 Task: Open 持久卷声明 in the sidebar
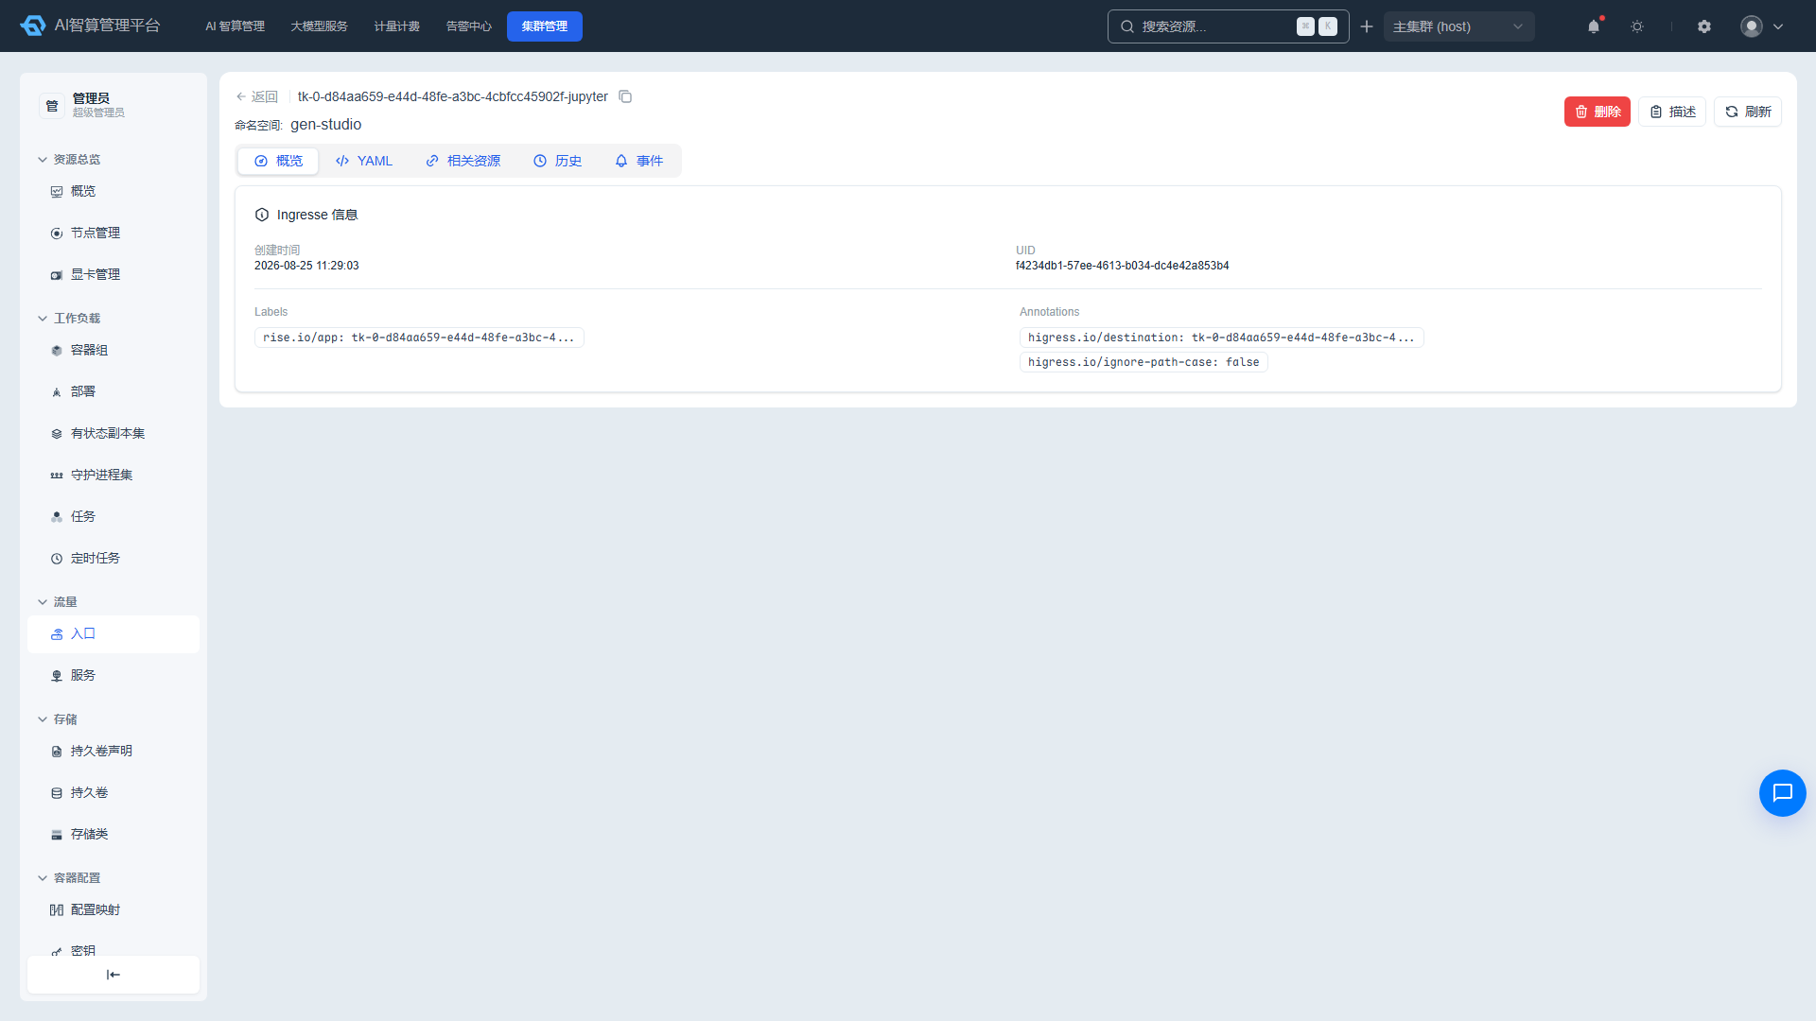point(113,751)
